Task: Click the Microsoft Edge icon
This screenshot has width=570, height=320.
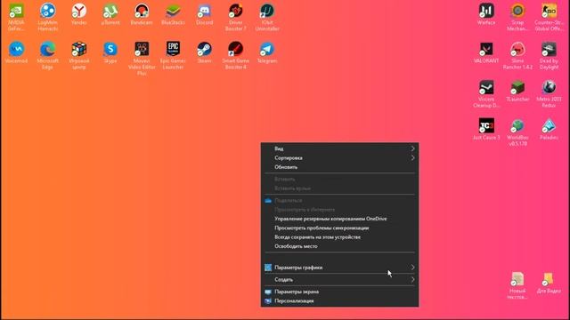Action: pyautogui.click(x=47, y=50)
